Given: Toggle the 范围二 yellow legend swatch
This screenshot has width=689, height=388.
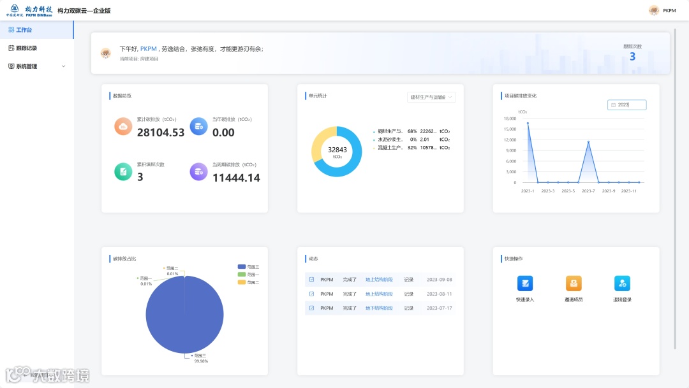Looking at the screenshot, I should pyautogui.click(x=242, y=282).
